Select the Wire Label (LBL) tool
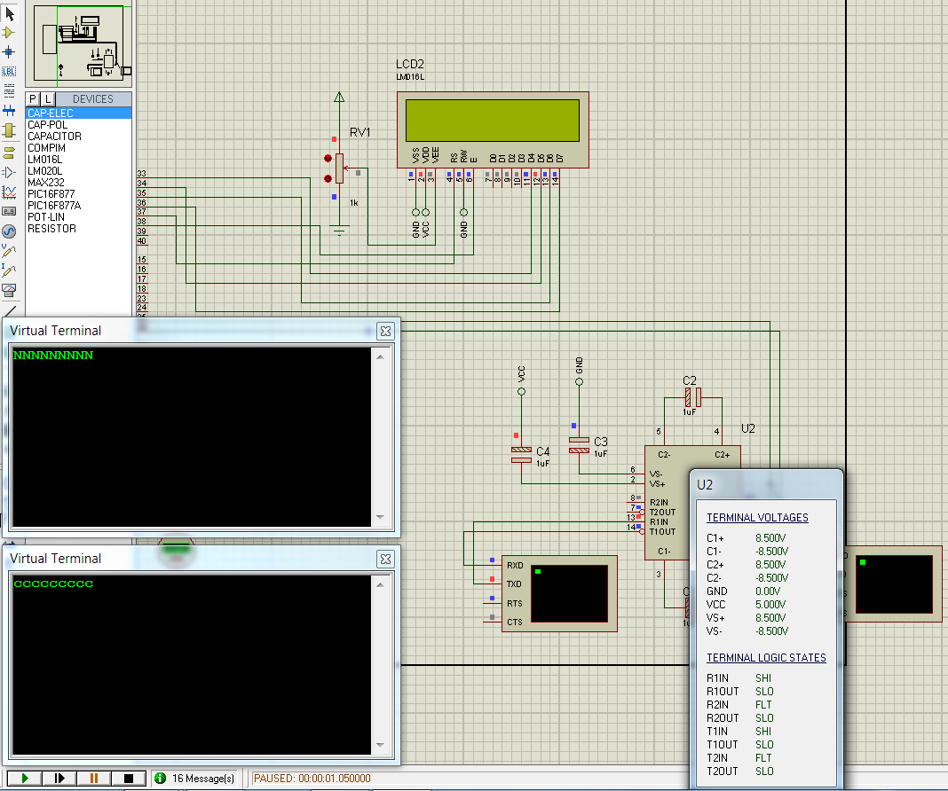Viewport: 948px width, 791px height. click(x=10, y=71)
